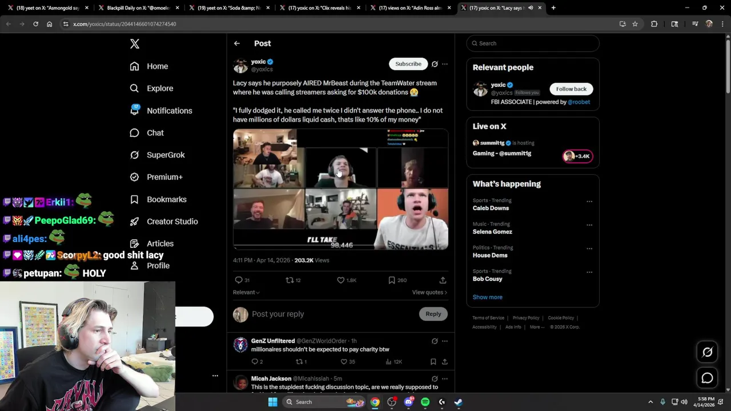Click the X logo in the sidebar
Image resolution: width=731 pixels, height=411 pixels.
tap(135, 44)
